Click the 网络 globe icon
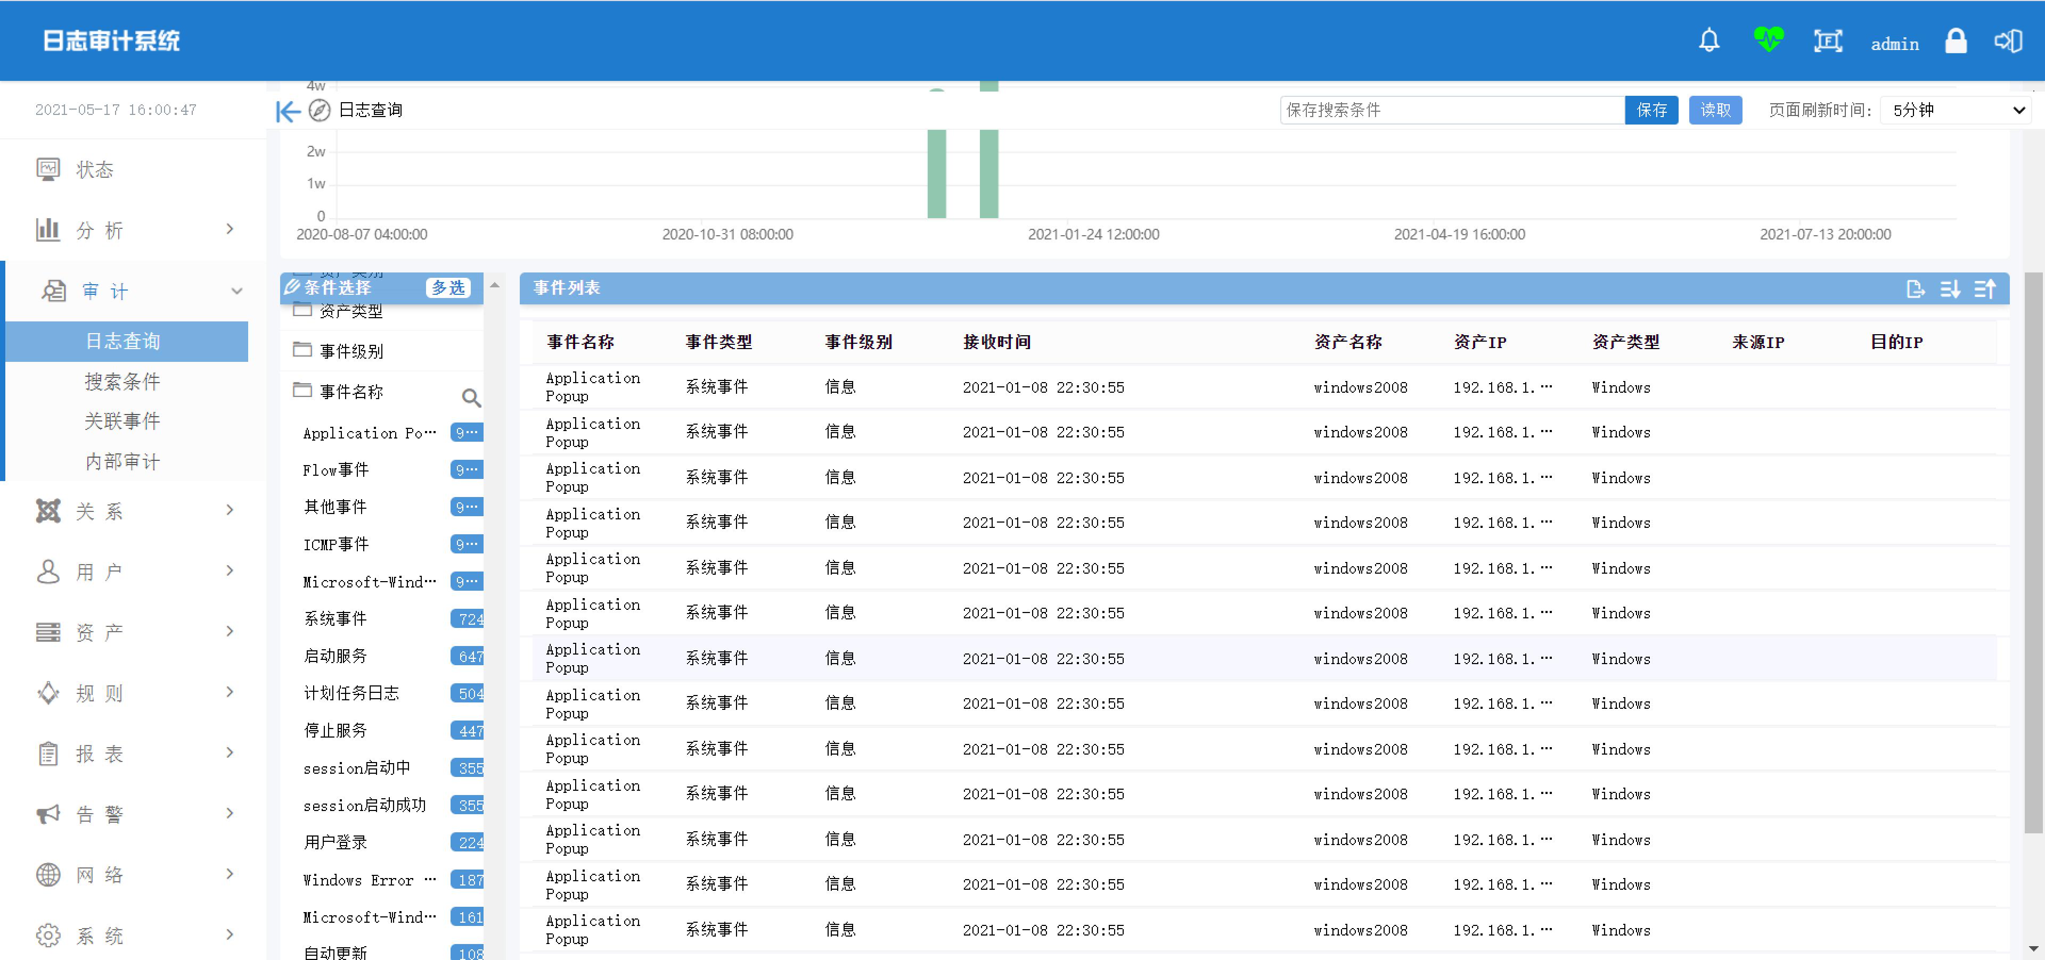 click(47, 874)
